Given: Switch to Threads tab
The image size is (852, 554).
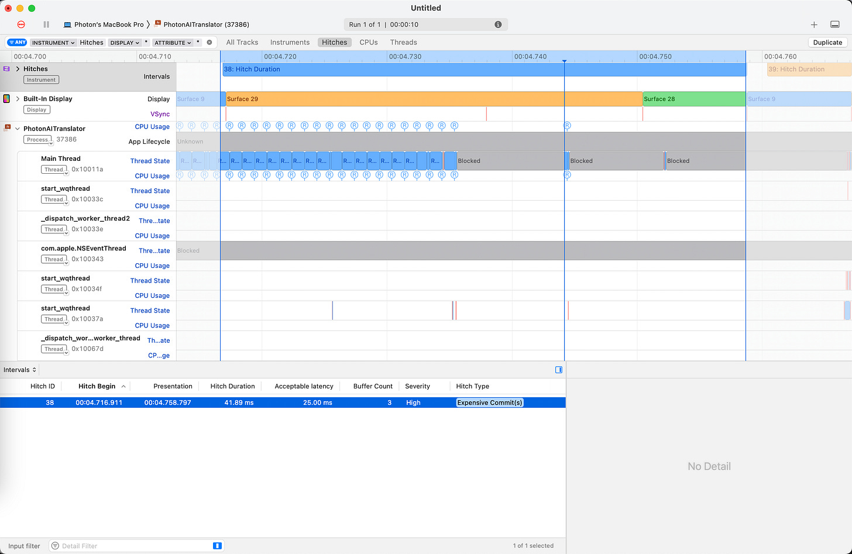Looking at the screenshot, I should (404, 42).
